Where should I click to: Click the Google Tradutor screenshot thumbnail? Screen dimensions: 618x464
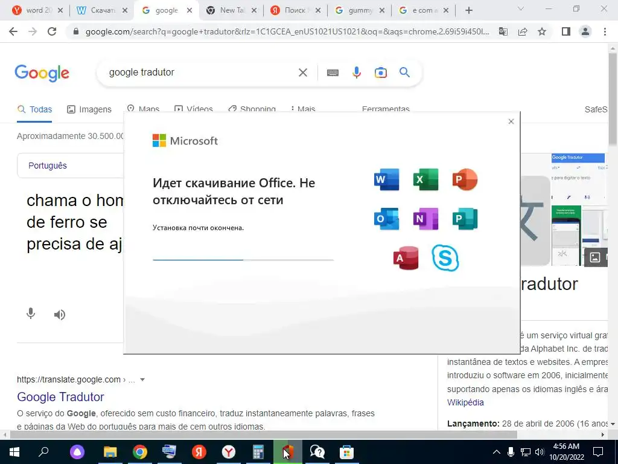point(578,179)
